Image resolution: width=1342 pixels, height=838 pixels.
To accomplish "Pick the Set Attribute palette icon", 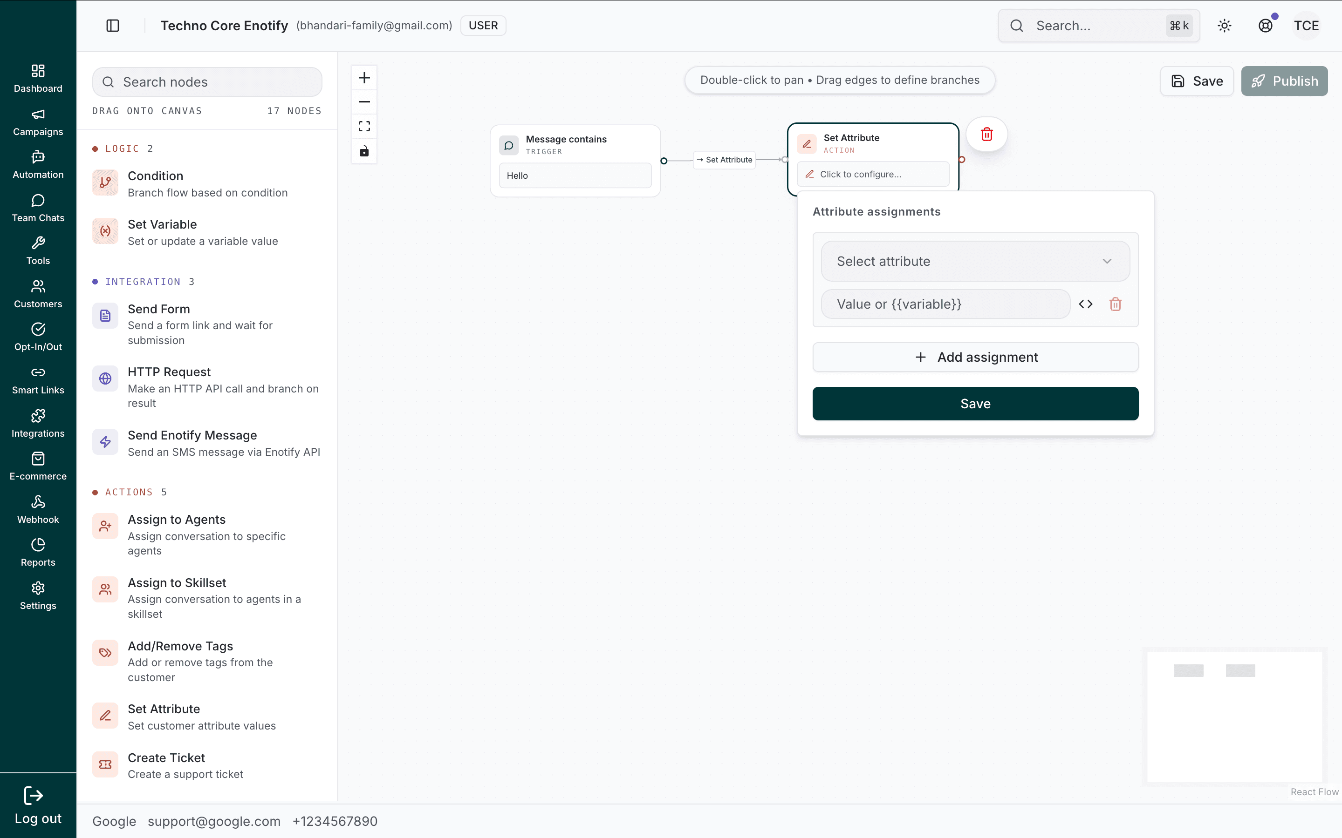I will click(x=105, y=716).
